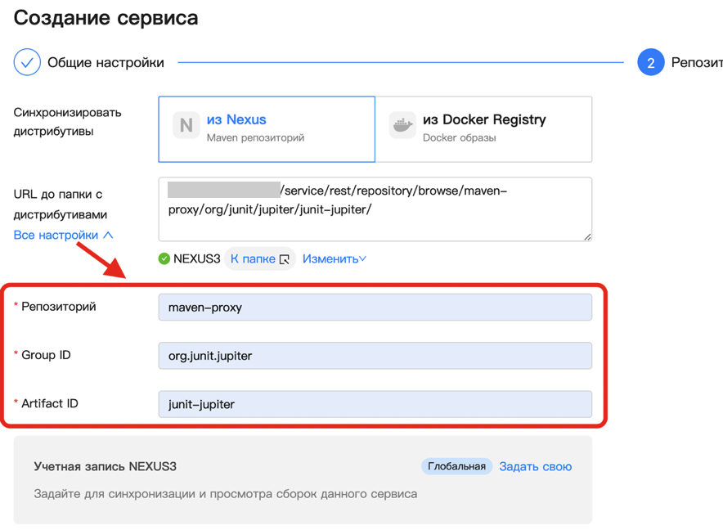This screenshot has height=530, width=723.
Task: Switch to the step labelled "Репозит…"
Action: tap(696, 62)
